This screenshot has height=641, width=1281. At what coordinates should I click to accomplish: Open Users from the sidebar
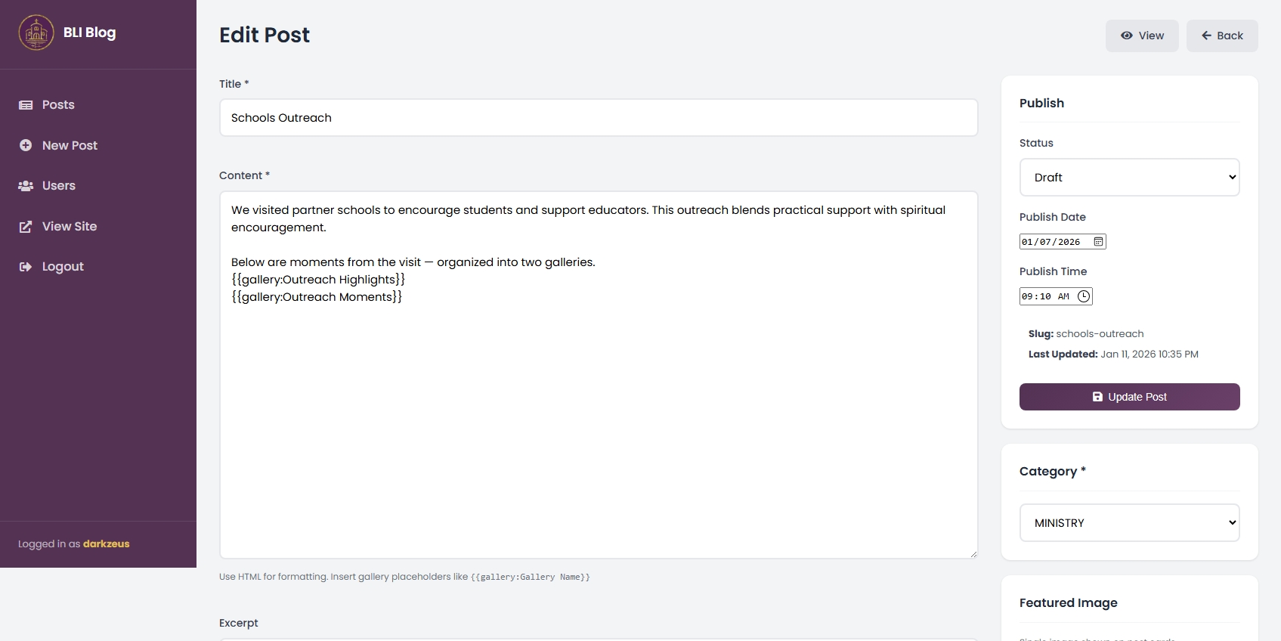pyautogui.click(x=98, y=186)
